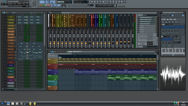Select the DNC_Clap channel button

coord(11,32)
